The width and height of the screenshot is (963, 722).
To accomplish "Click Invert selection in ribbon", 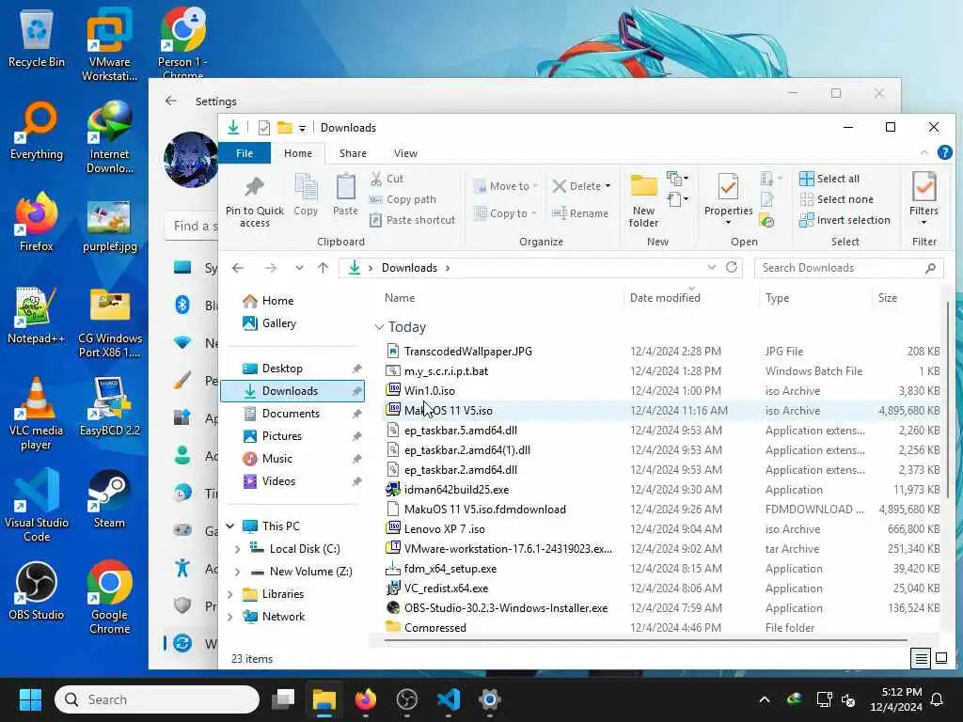I will click(x=845, y=220).
